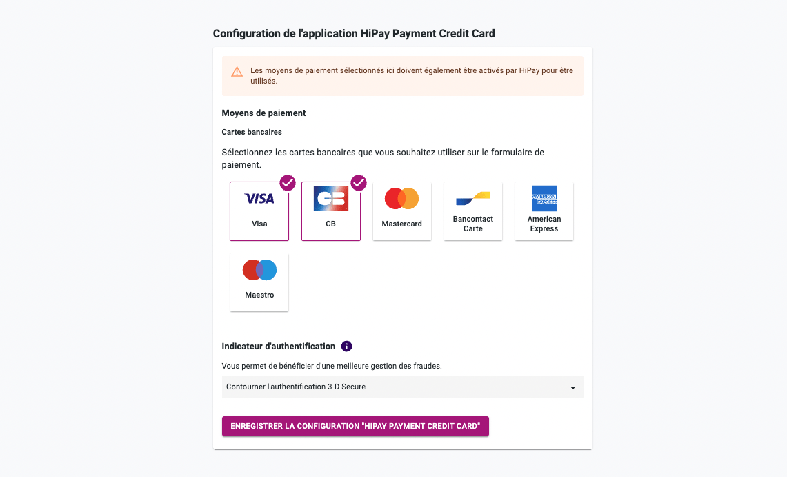The image size is (787, 477).
Task: Click the Visa text label
Action: [x=259, y=224]
